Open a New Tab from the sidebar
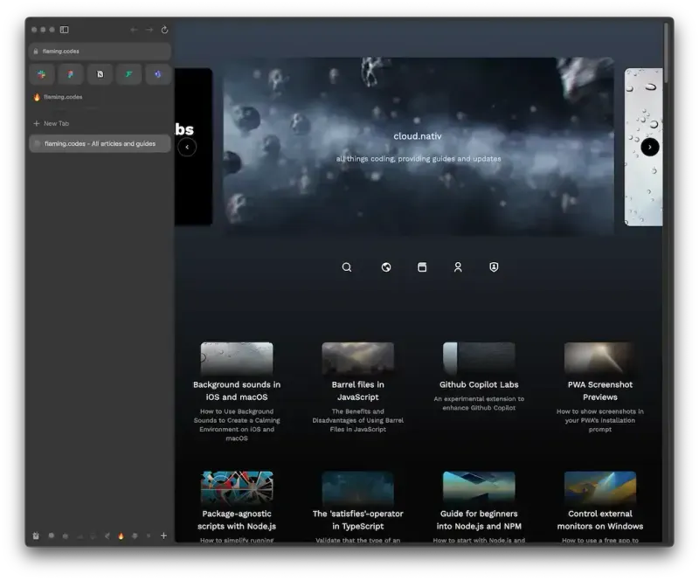The width and height of the screenshot is (699, 580). (x=56, y=123)
